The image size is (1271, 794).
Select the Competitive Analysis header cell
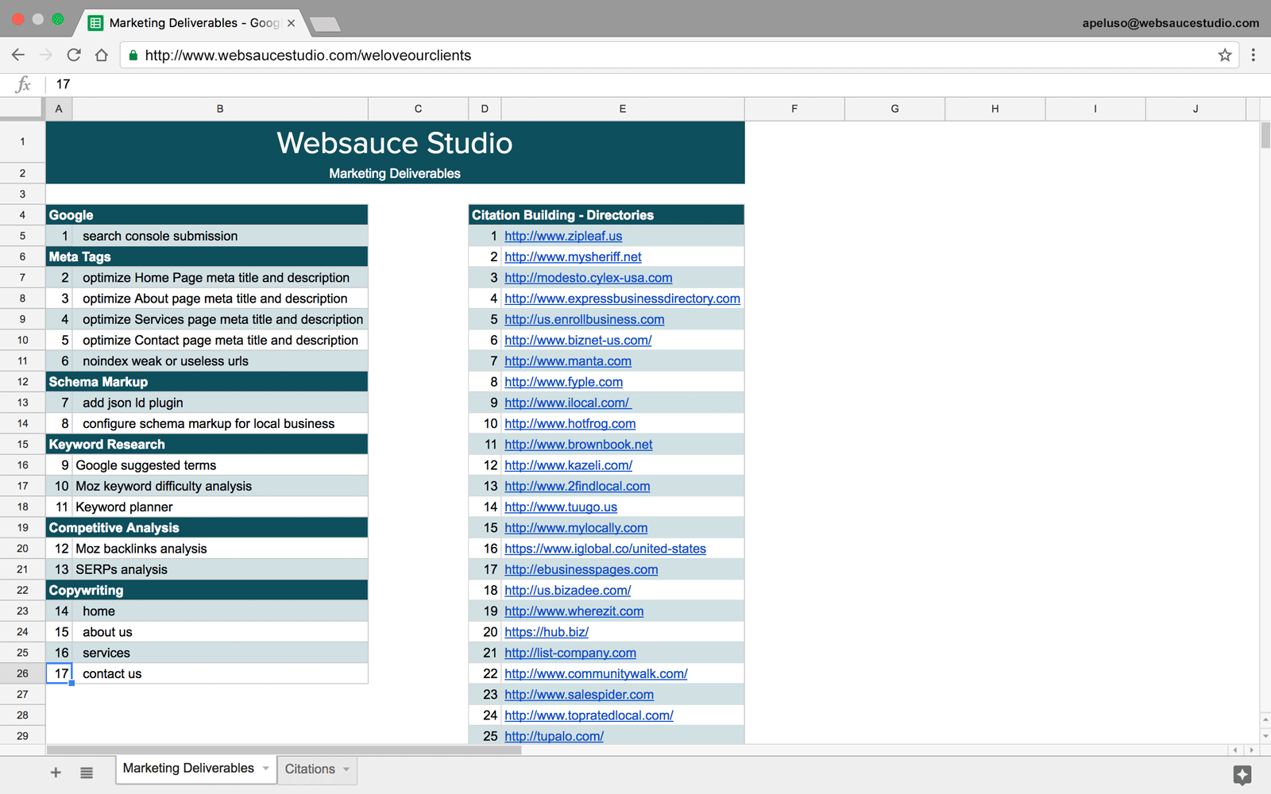pyautogui.click(x=207, y=528)
